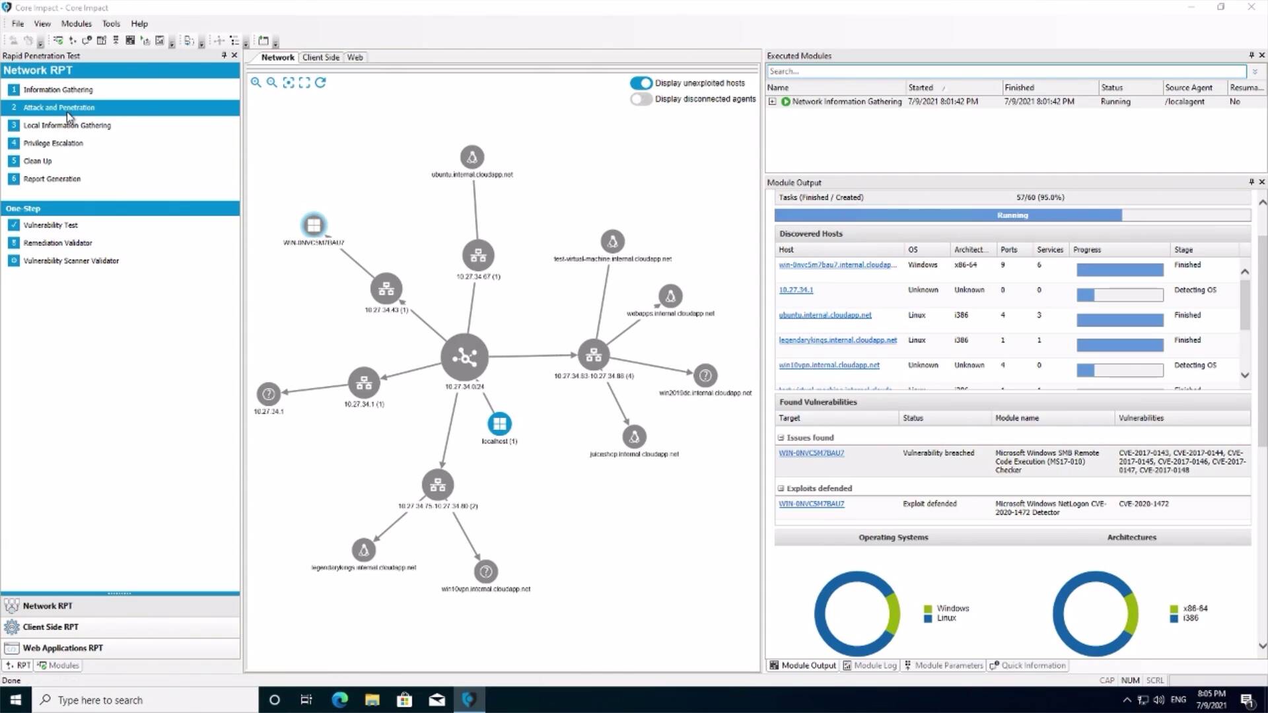
Task: Open dropdown next to folder toolbar icon
Action: pos(275,44)
